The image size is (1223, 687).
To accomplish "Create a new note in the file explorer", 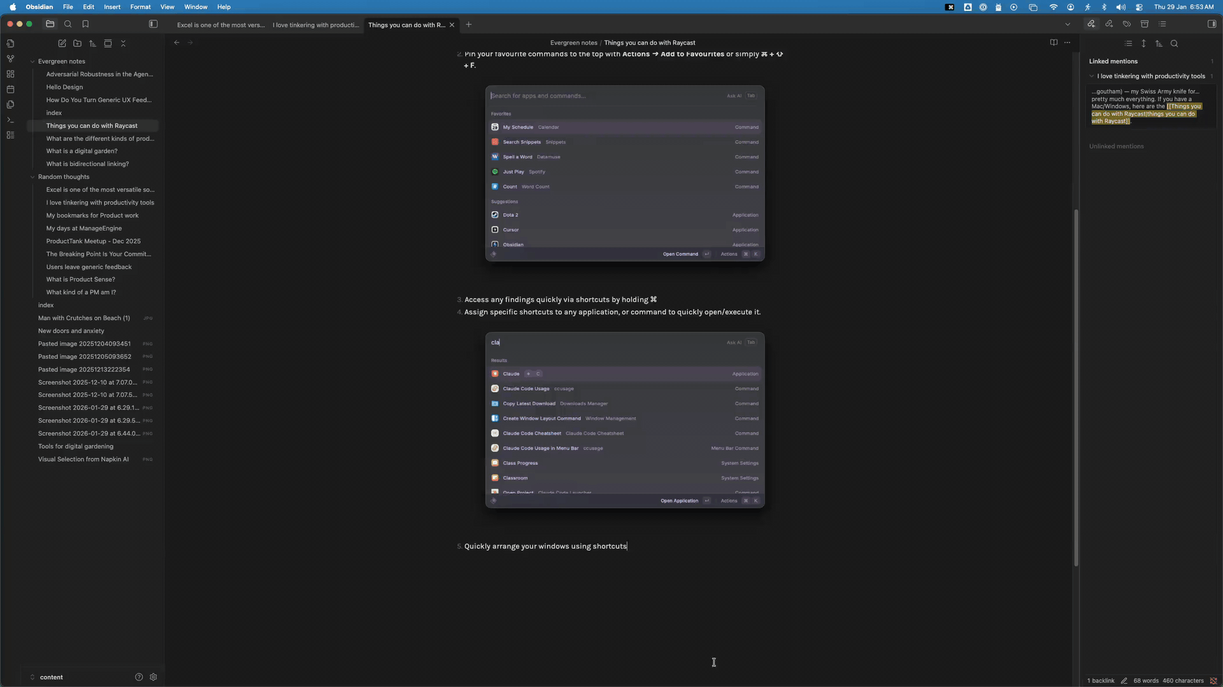I will pos(62,43).
